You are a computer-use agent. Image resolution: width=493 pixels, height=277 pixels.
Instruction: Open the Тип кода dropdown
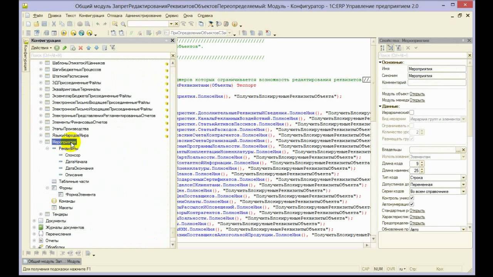pyautogui.click(x=463, y=177)
